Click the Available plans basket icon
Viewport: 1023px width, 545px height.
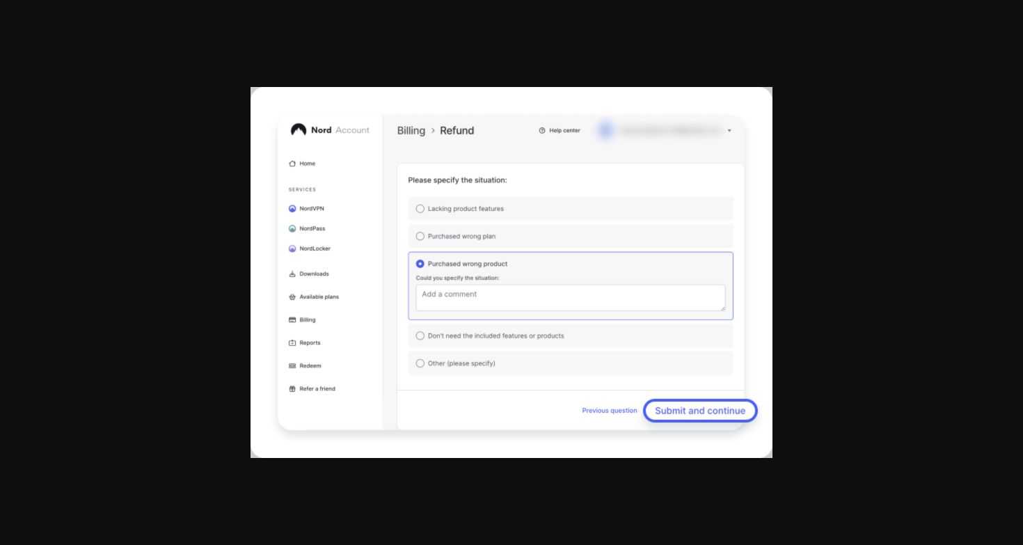292,297
